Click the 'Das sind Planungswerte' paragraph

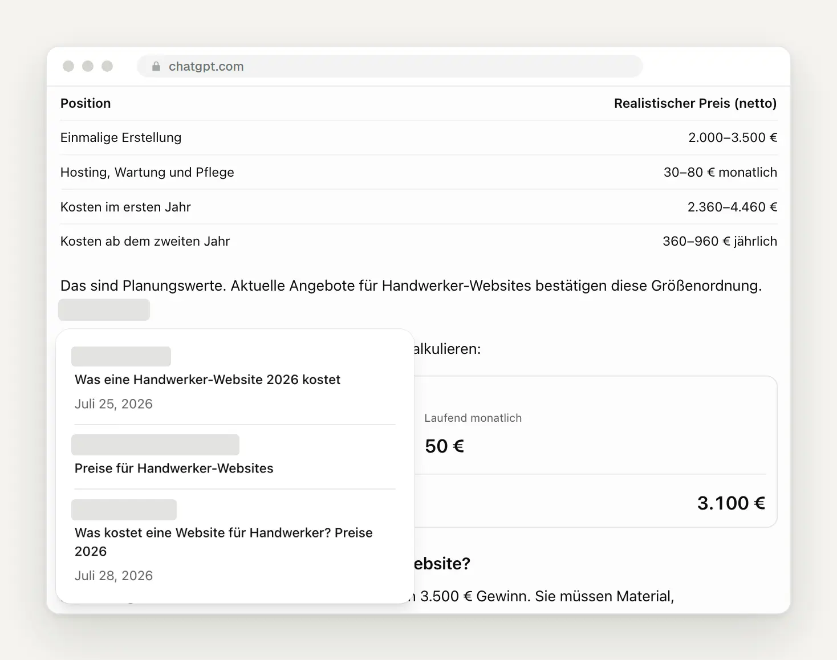411,286
